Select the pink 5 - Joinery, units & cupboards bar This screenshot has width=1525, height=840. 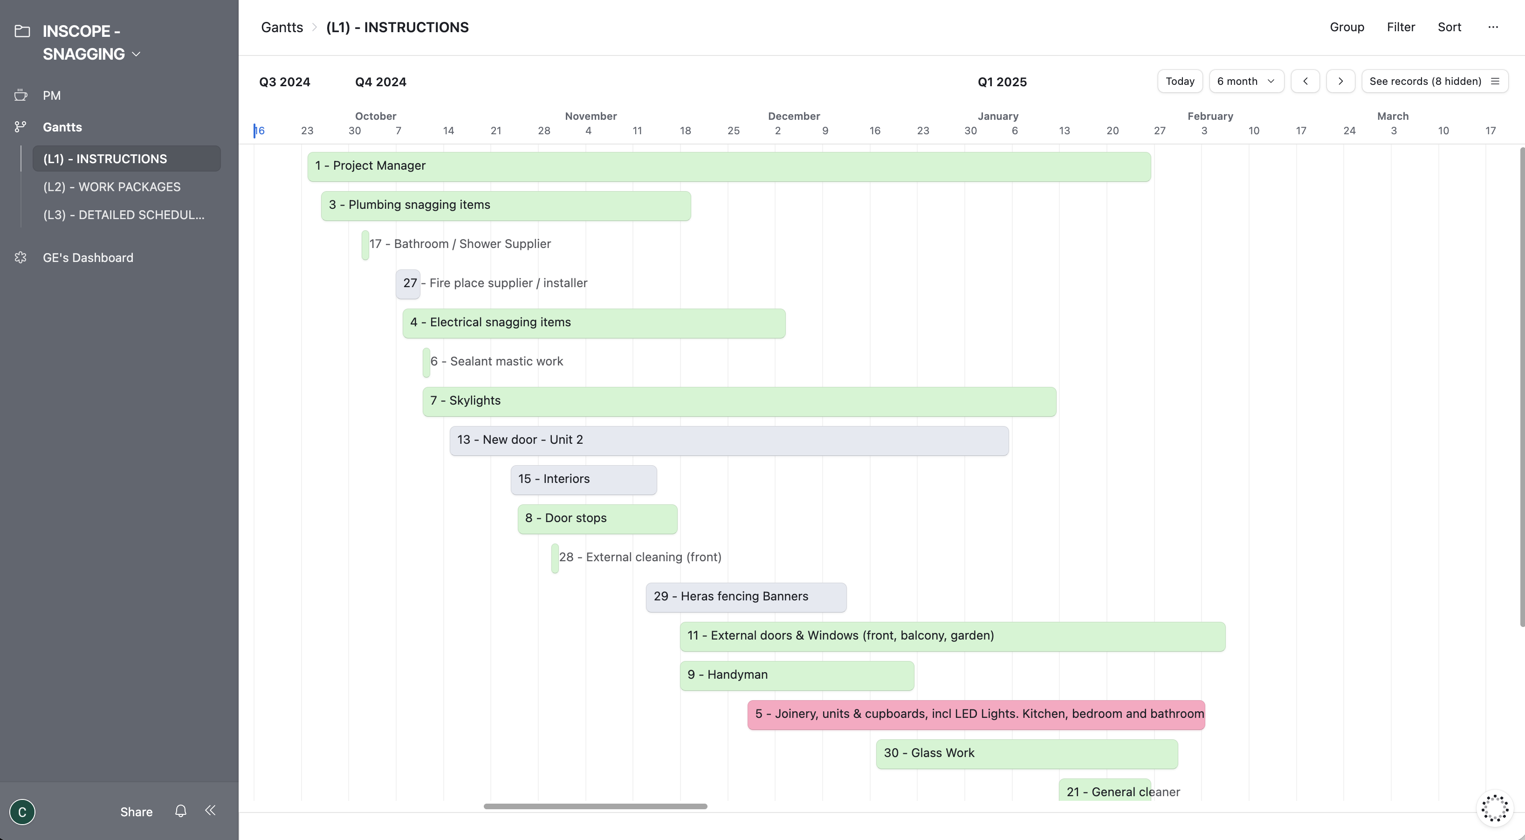pos(976,715)
